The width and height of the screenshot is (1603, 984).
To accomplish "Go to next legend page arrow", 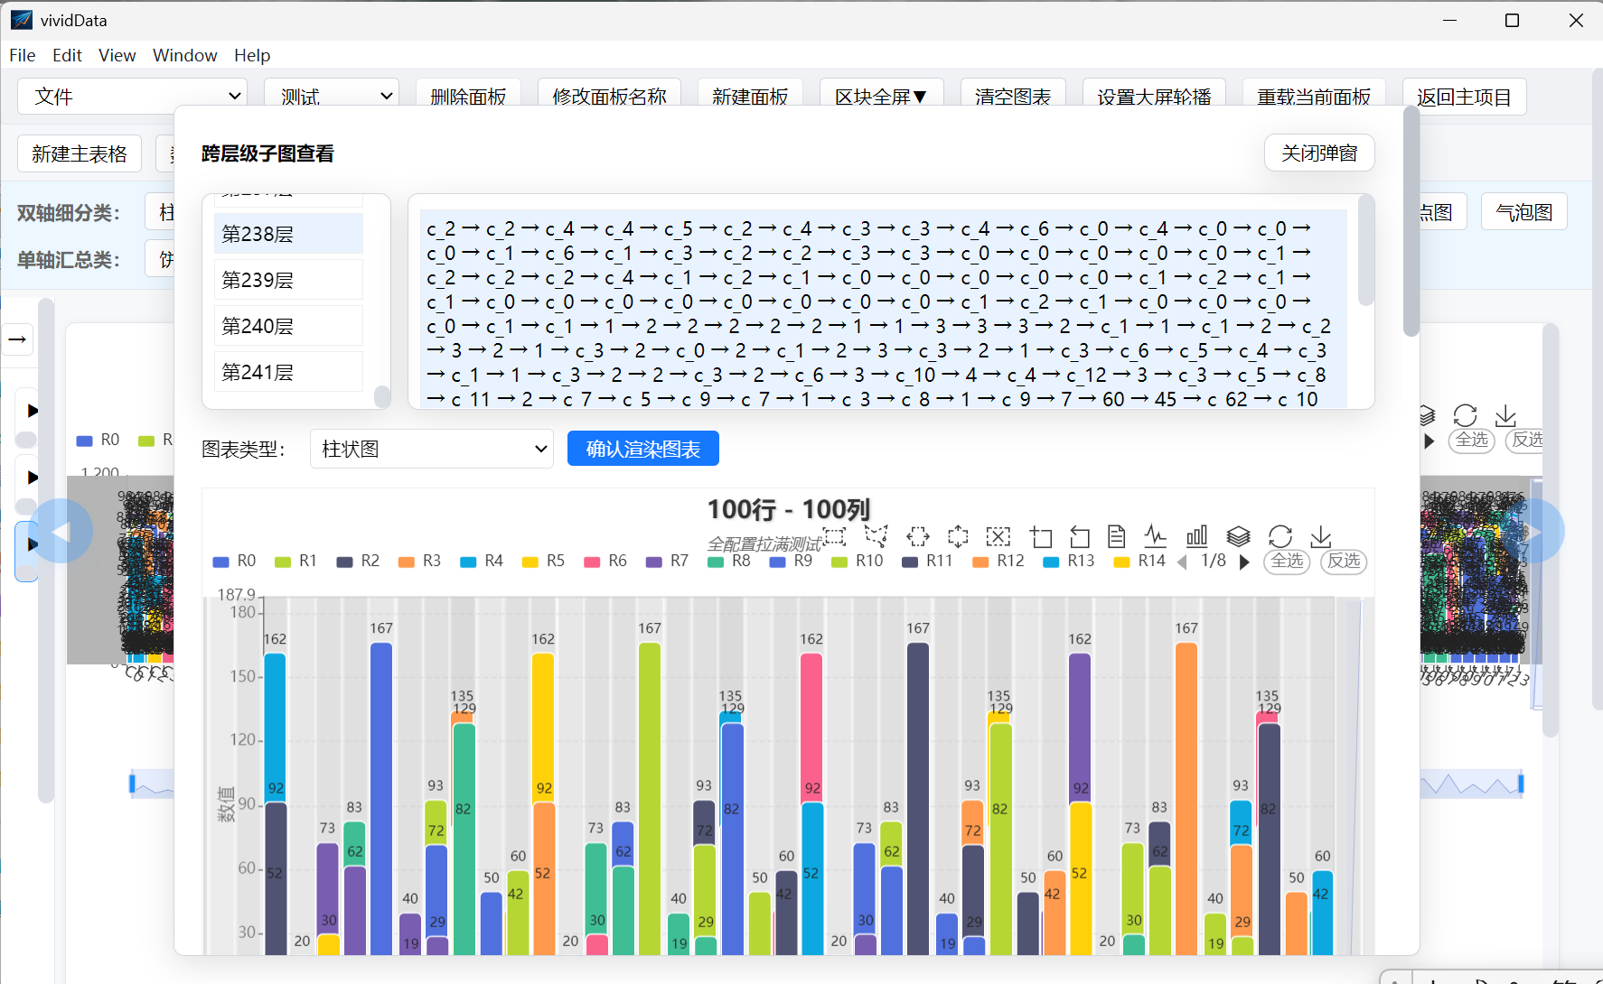I will pos(1244,562).
